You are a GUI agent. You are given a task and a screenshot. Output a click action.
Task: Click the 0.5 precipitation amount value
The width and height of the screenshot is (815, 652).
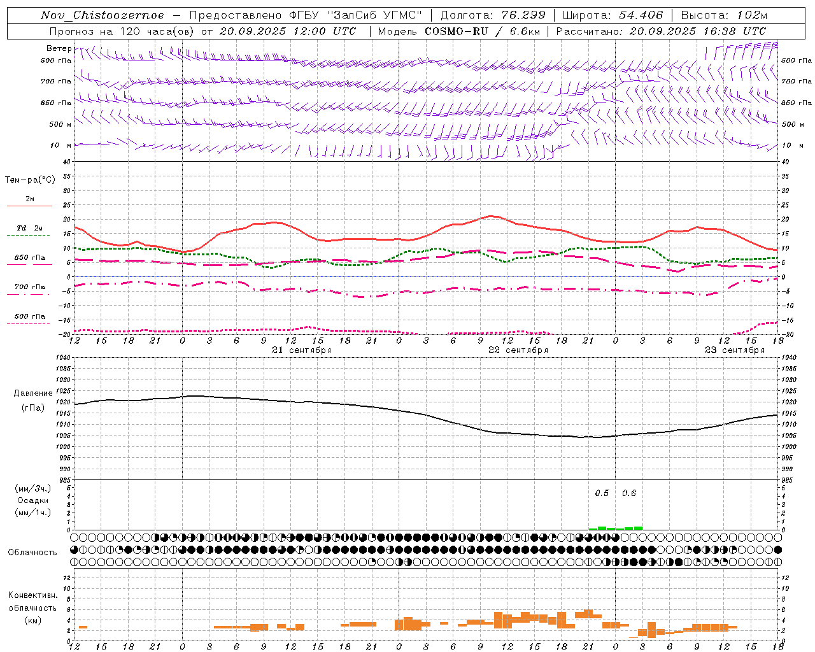602,493
